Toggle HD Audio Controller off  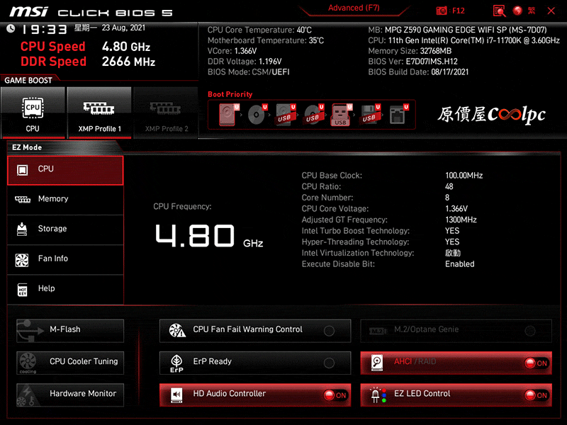point(335,395)
